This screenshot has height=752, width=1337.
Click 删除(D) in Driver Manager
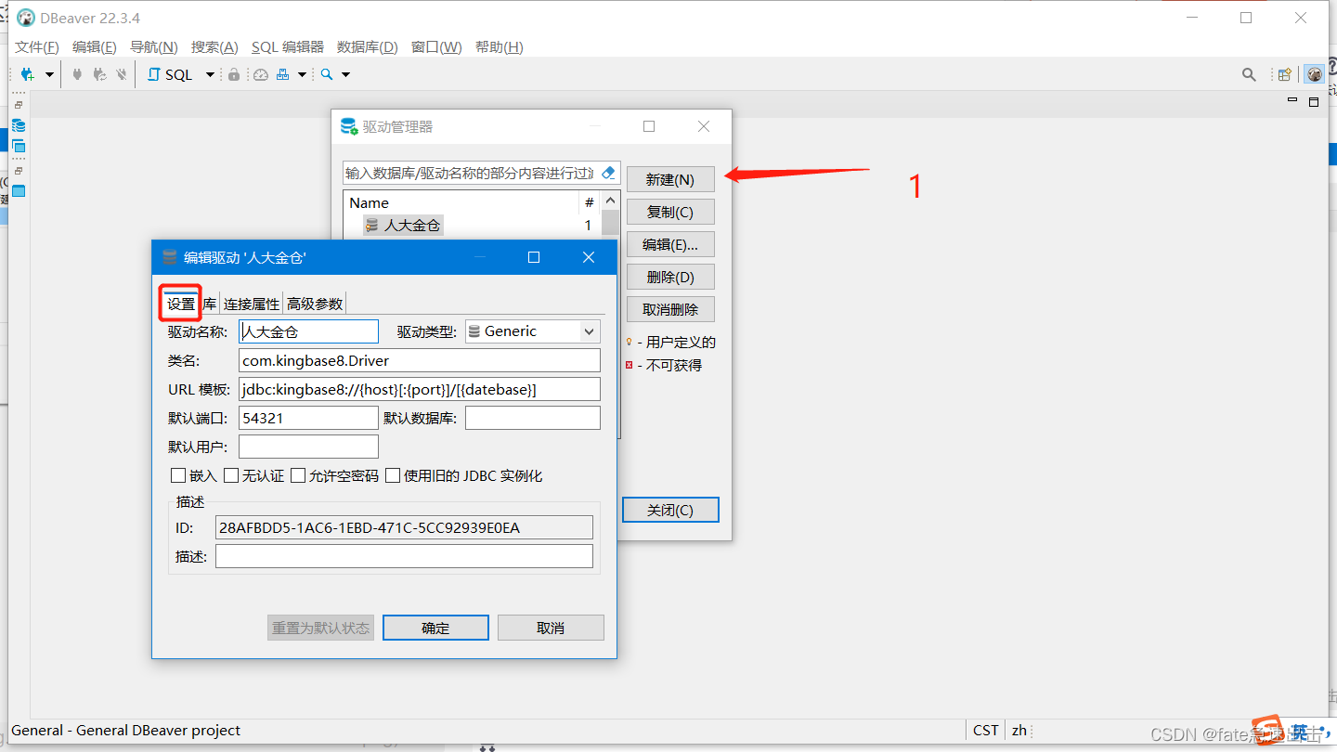tap(670, 277)
